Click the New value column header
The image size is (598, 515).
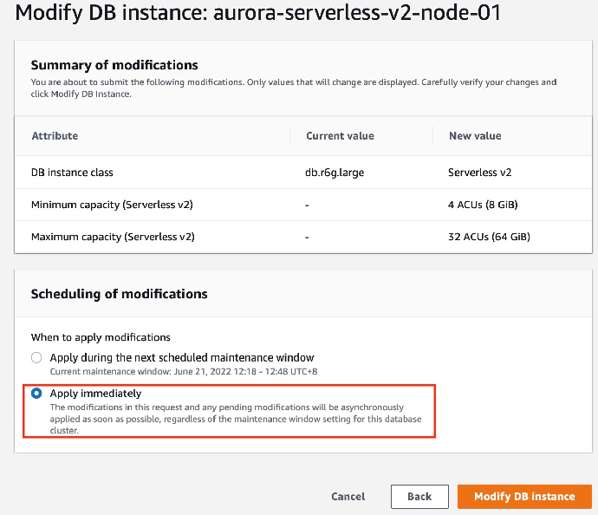475,136
